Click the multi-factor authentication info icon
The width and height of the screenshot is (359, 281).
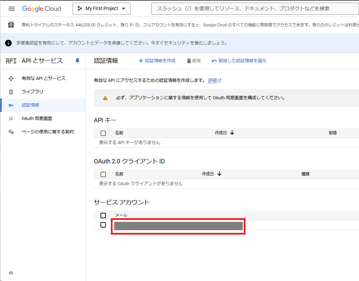click(x=8, y=43)
